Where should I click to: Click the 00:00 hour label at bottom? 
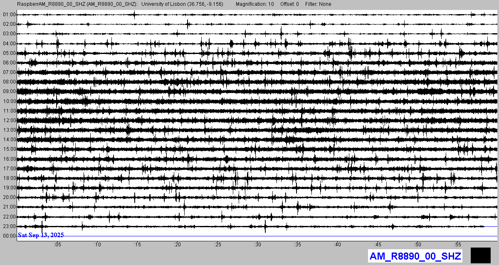(9, 236)
